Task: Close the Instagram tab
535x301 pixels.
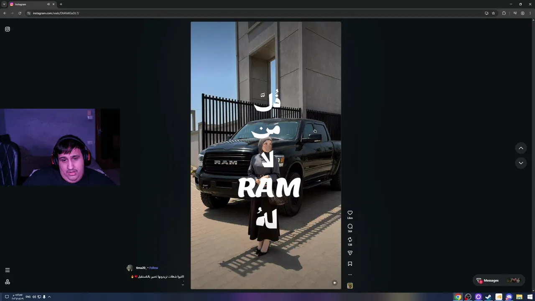Action: (53, 4)
